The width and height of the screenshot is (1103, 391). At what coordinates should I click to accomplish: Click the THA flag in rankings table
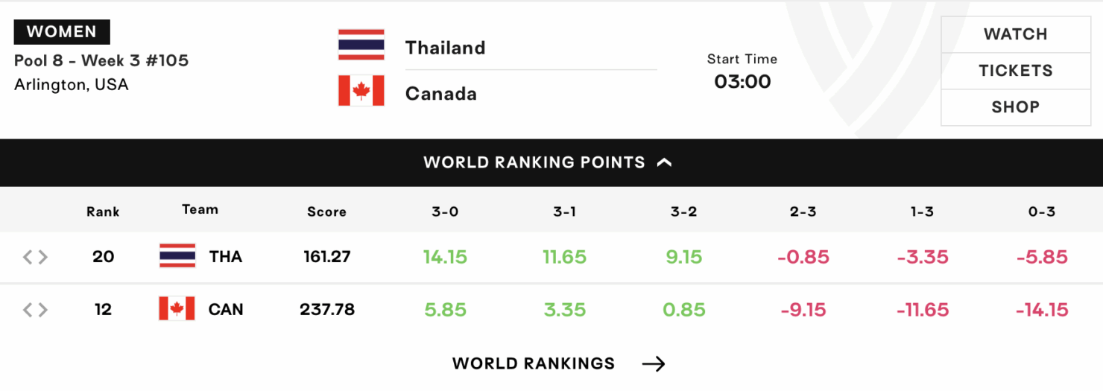[177, 256]
